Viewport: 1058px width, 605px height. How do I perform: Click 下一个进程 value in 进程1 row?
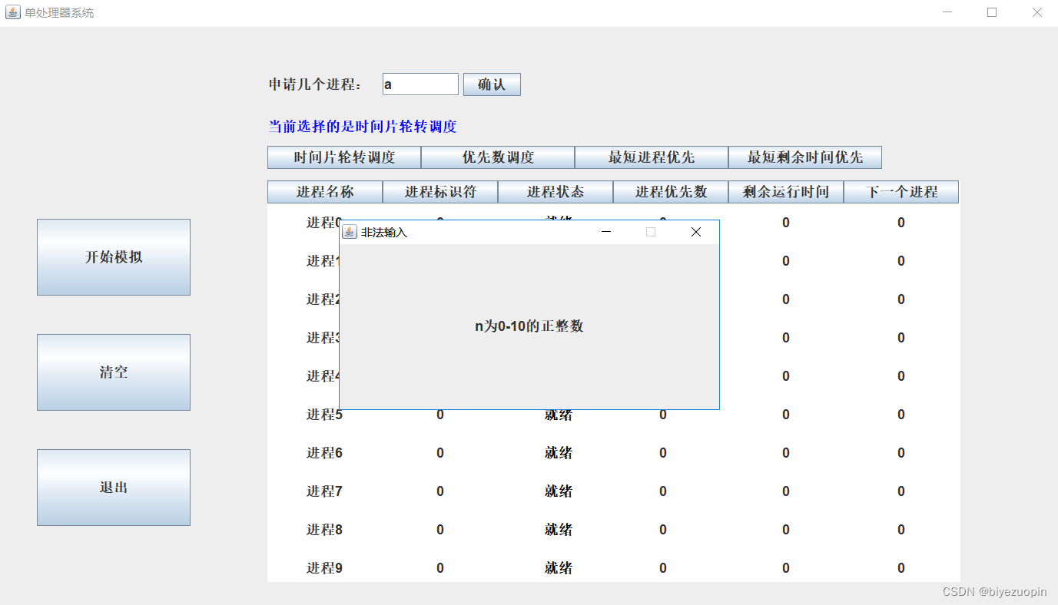901,261
